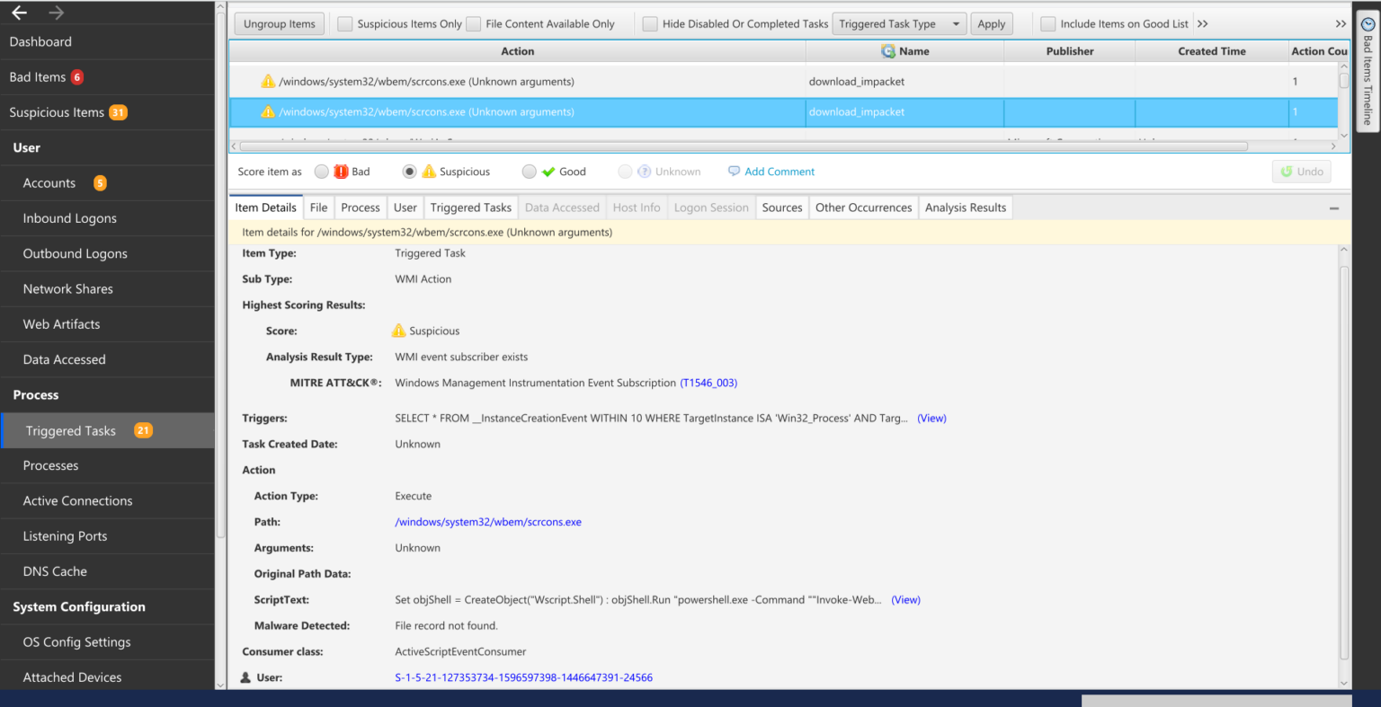Viewport: 1381px width, 707px height.
Task: Click the back navigation arrow
Action: click(x=20, y=12)
